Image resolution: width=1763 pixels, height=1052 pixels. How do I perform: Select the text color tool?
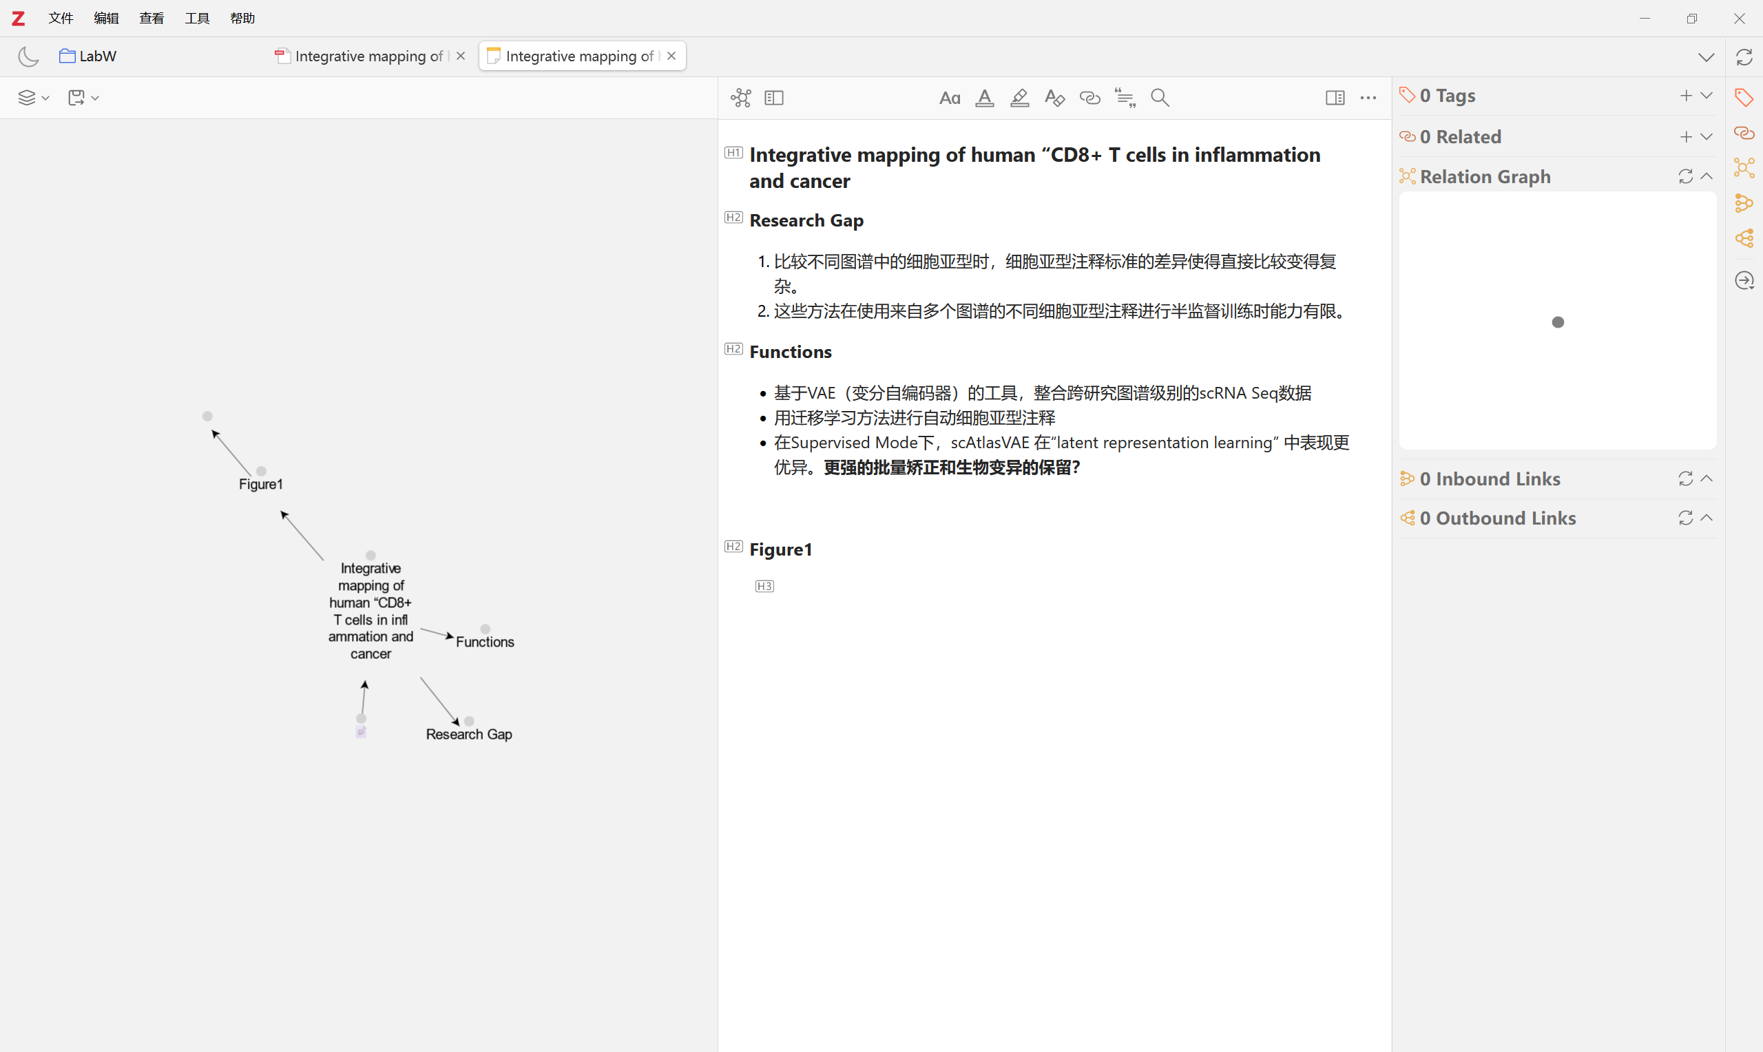point(985,98)
